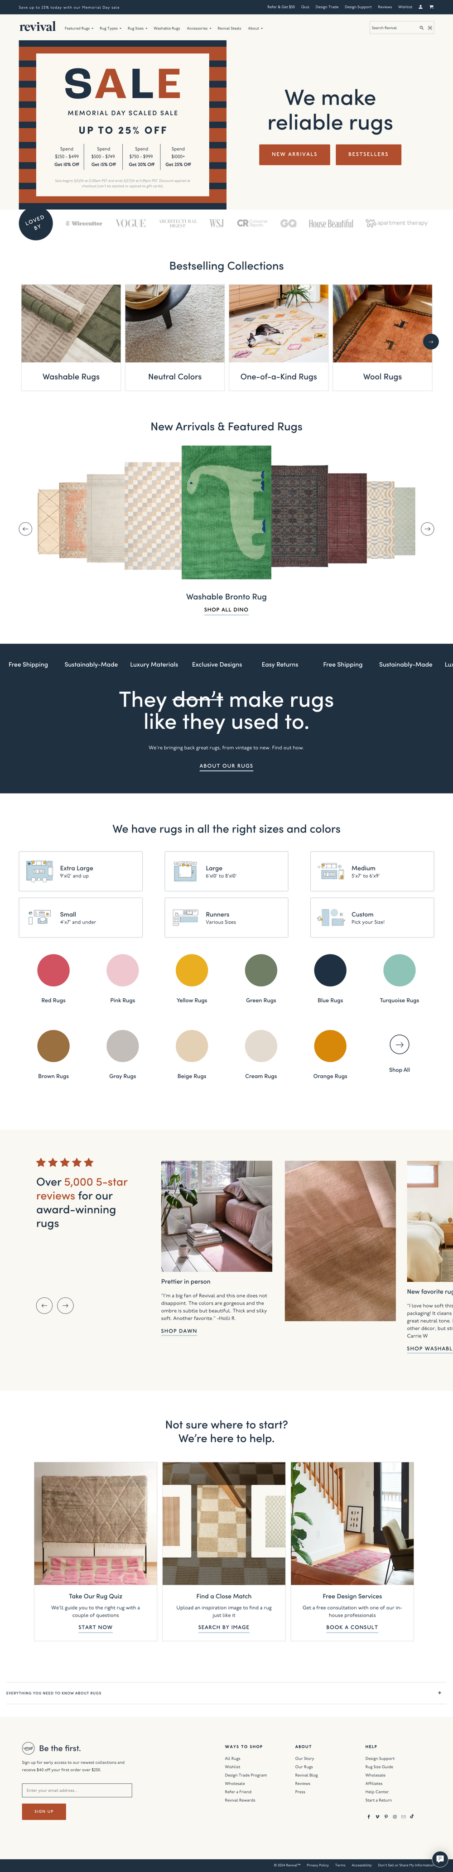Open the live chat bubble

click(x=439, y=1858)
